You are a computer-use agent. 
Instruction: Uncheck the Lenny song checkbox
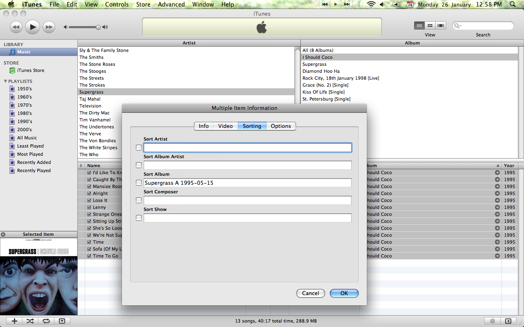pyautogui.click(x=89, y=207)
